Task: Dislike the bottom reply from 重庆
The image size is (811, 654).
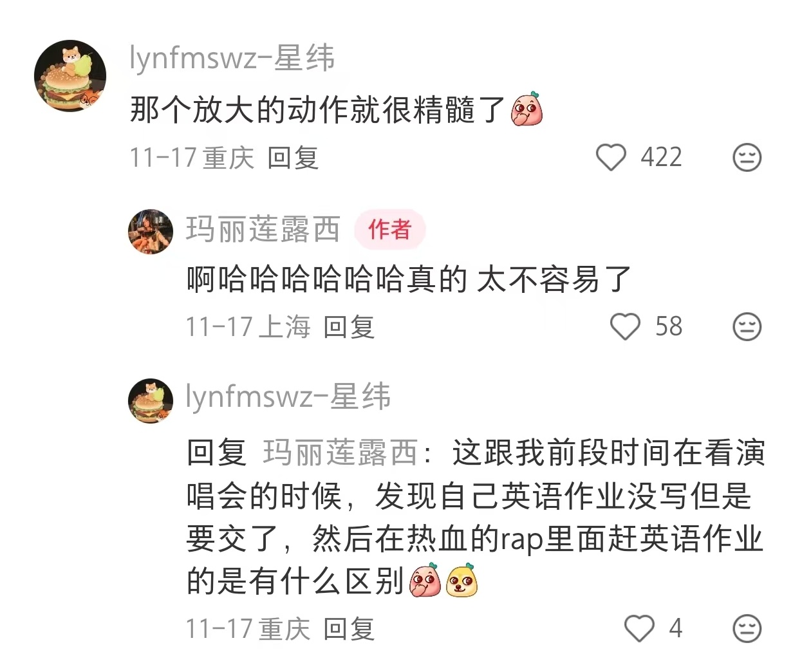Action: (x=747, y=628)
